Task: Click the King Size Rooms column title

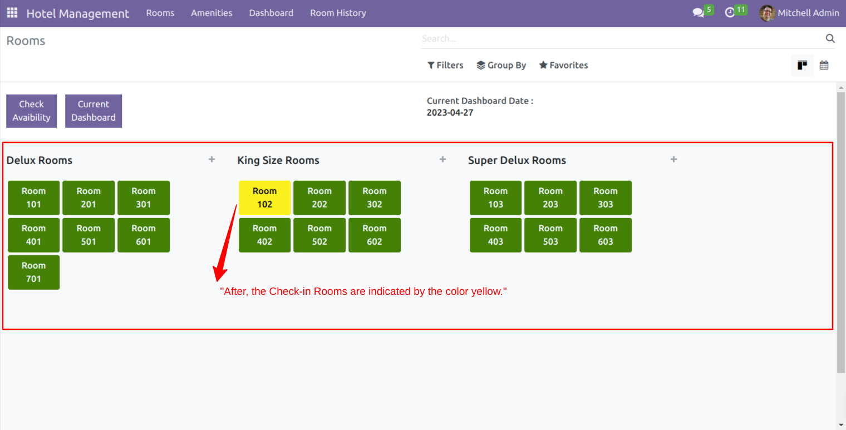Action: coord(278,160)
